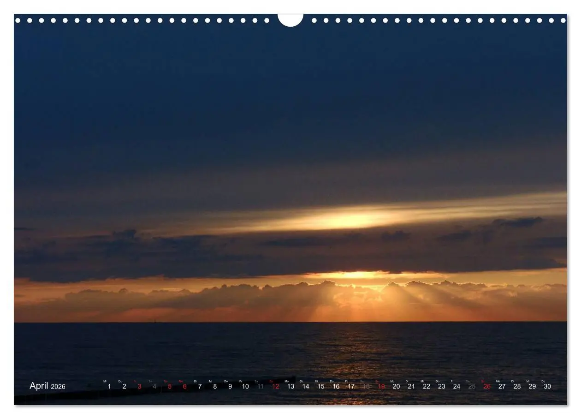Select date 17
Screen dimensions: 581x419
click(x=351, y=386)
